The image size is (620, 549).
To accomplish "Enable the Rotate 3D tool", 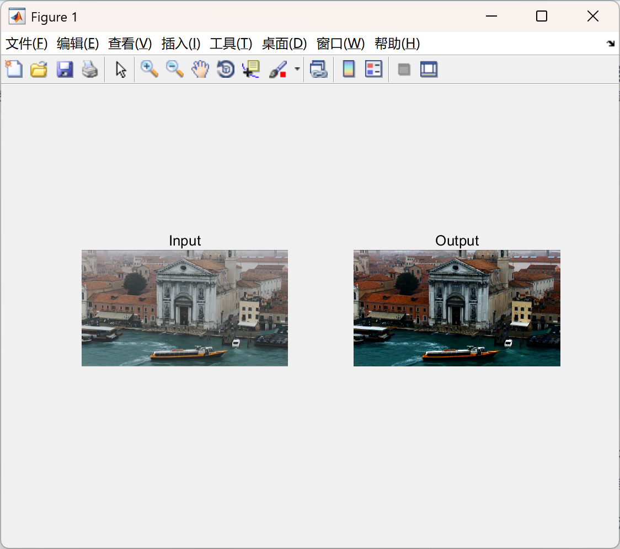I will coord(226,69).
